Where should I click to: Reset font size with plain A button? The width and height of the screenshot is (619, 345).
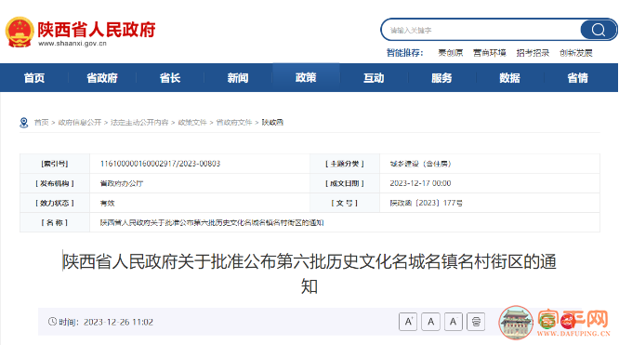pos(430,322)
